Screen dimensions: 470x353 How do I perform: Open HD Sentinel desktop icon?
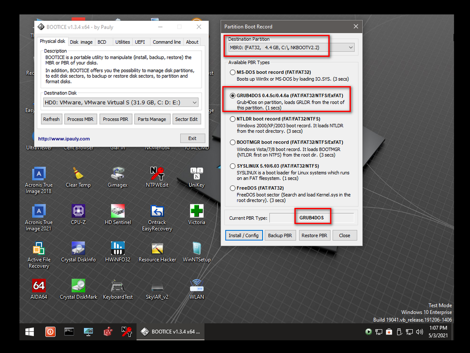[118, 214]
